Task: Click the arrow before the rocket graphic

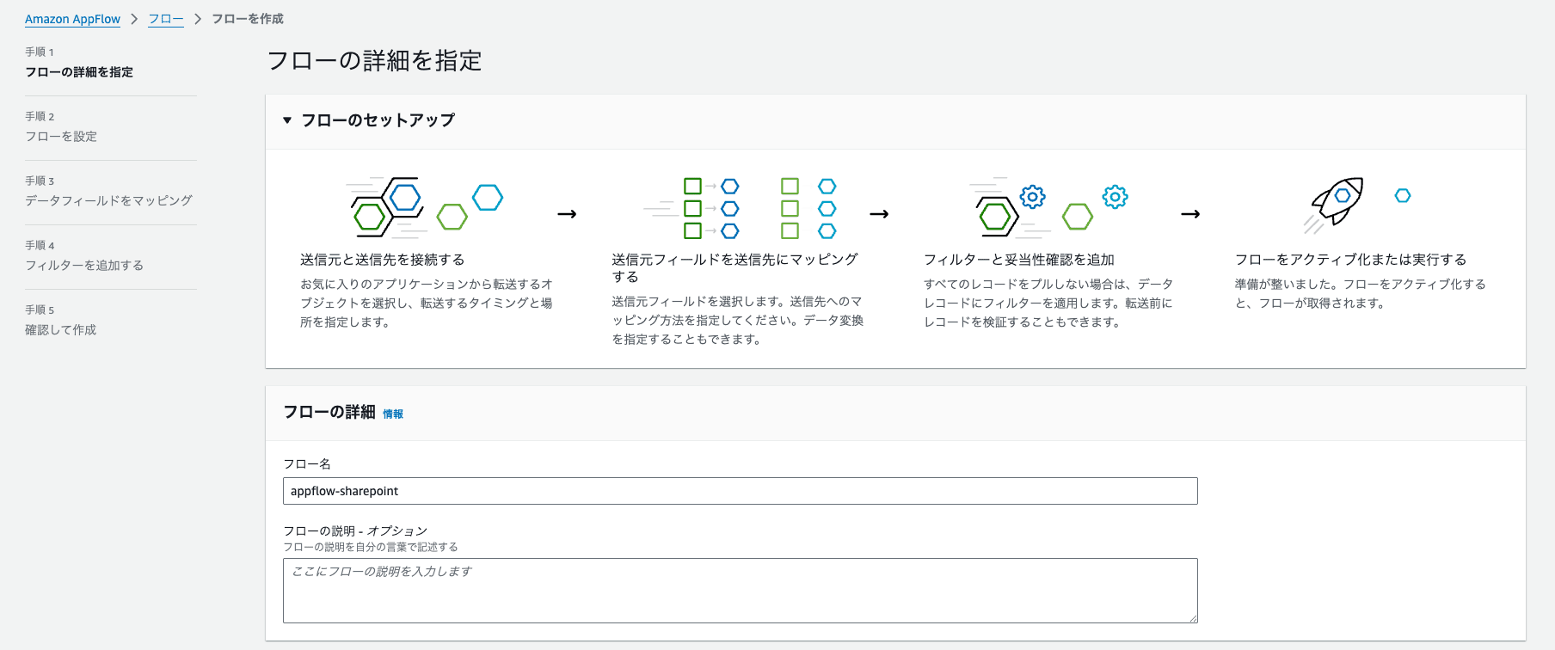Action: click(1190, 214)
